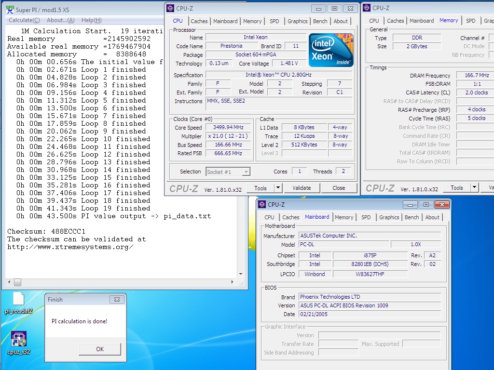Screen dimensions: 494x370
Task: Click Tools button in processor CPU-Z window
Action: coord(260,188)
